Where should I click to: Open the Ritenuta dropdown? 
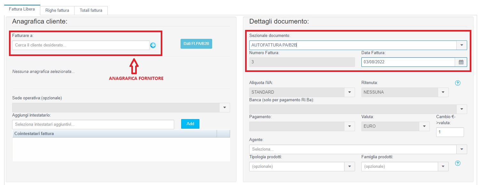[x=443, y=92]
